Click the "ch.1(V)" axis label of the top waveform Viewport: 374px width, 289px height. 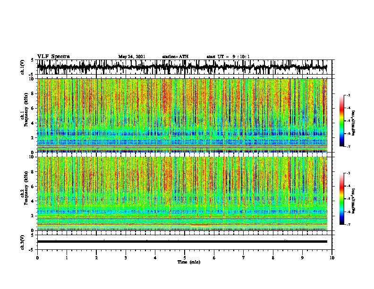point(23,67)
